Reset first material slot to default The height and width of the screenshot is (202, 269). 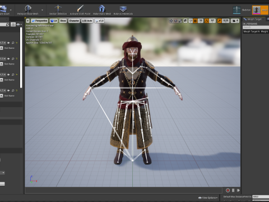[x=17, y=43]
